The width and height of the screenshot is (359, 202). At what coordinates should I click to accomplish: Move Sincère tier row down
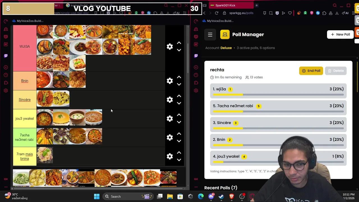[x=179, y=103]
